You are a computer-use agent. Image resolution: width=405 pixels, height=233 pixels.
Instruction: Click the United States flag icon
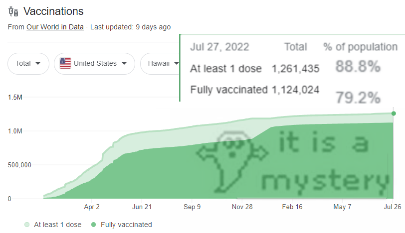point(65,63)
